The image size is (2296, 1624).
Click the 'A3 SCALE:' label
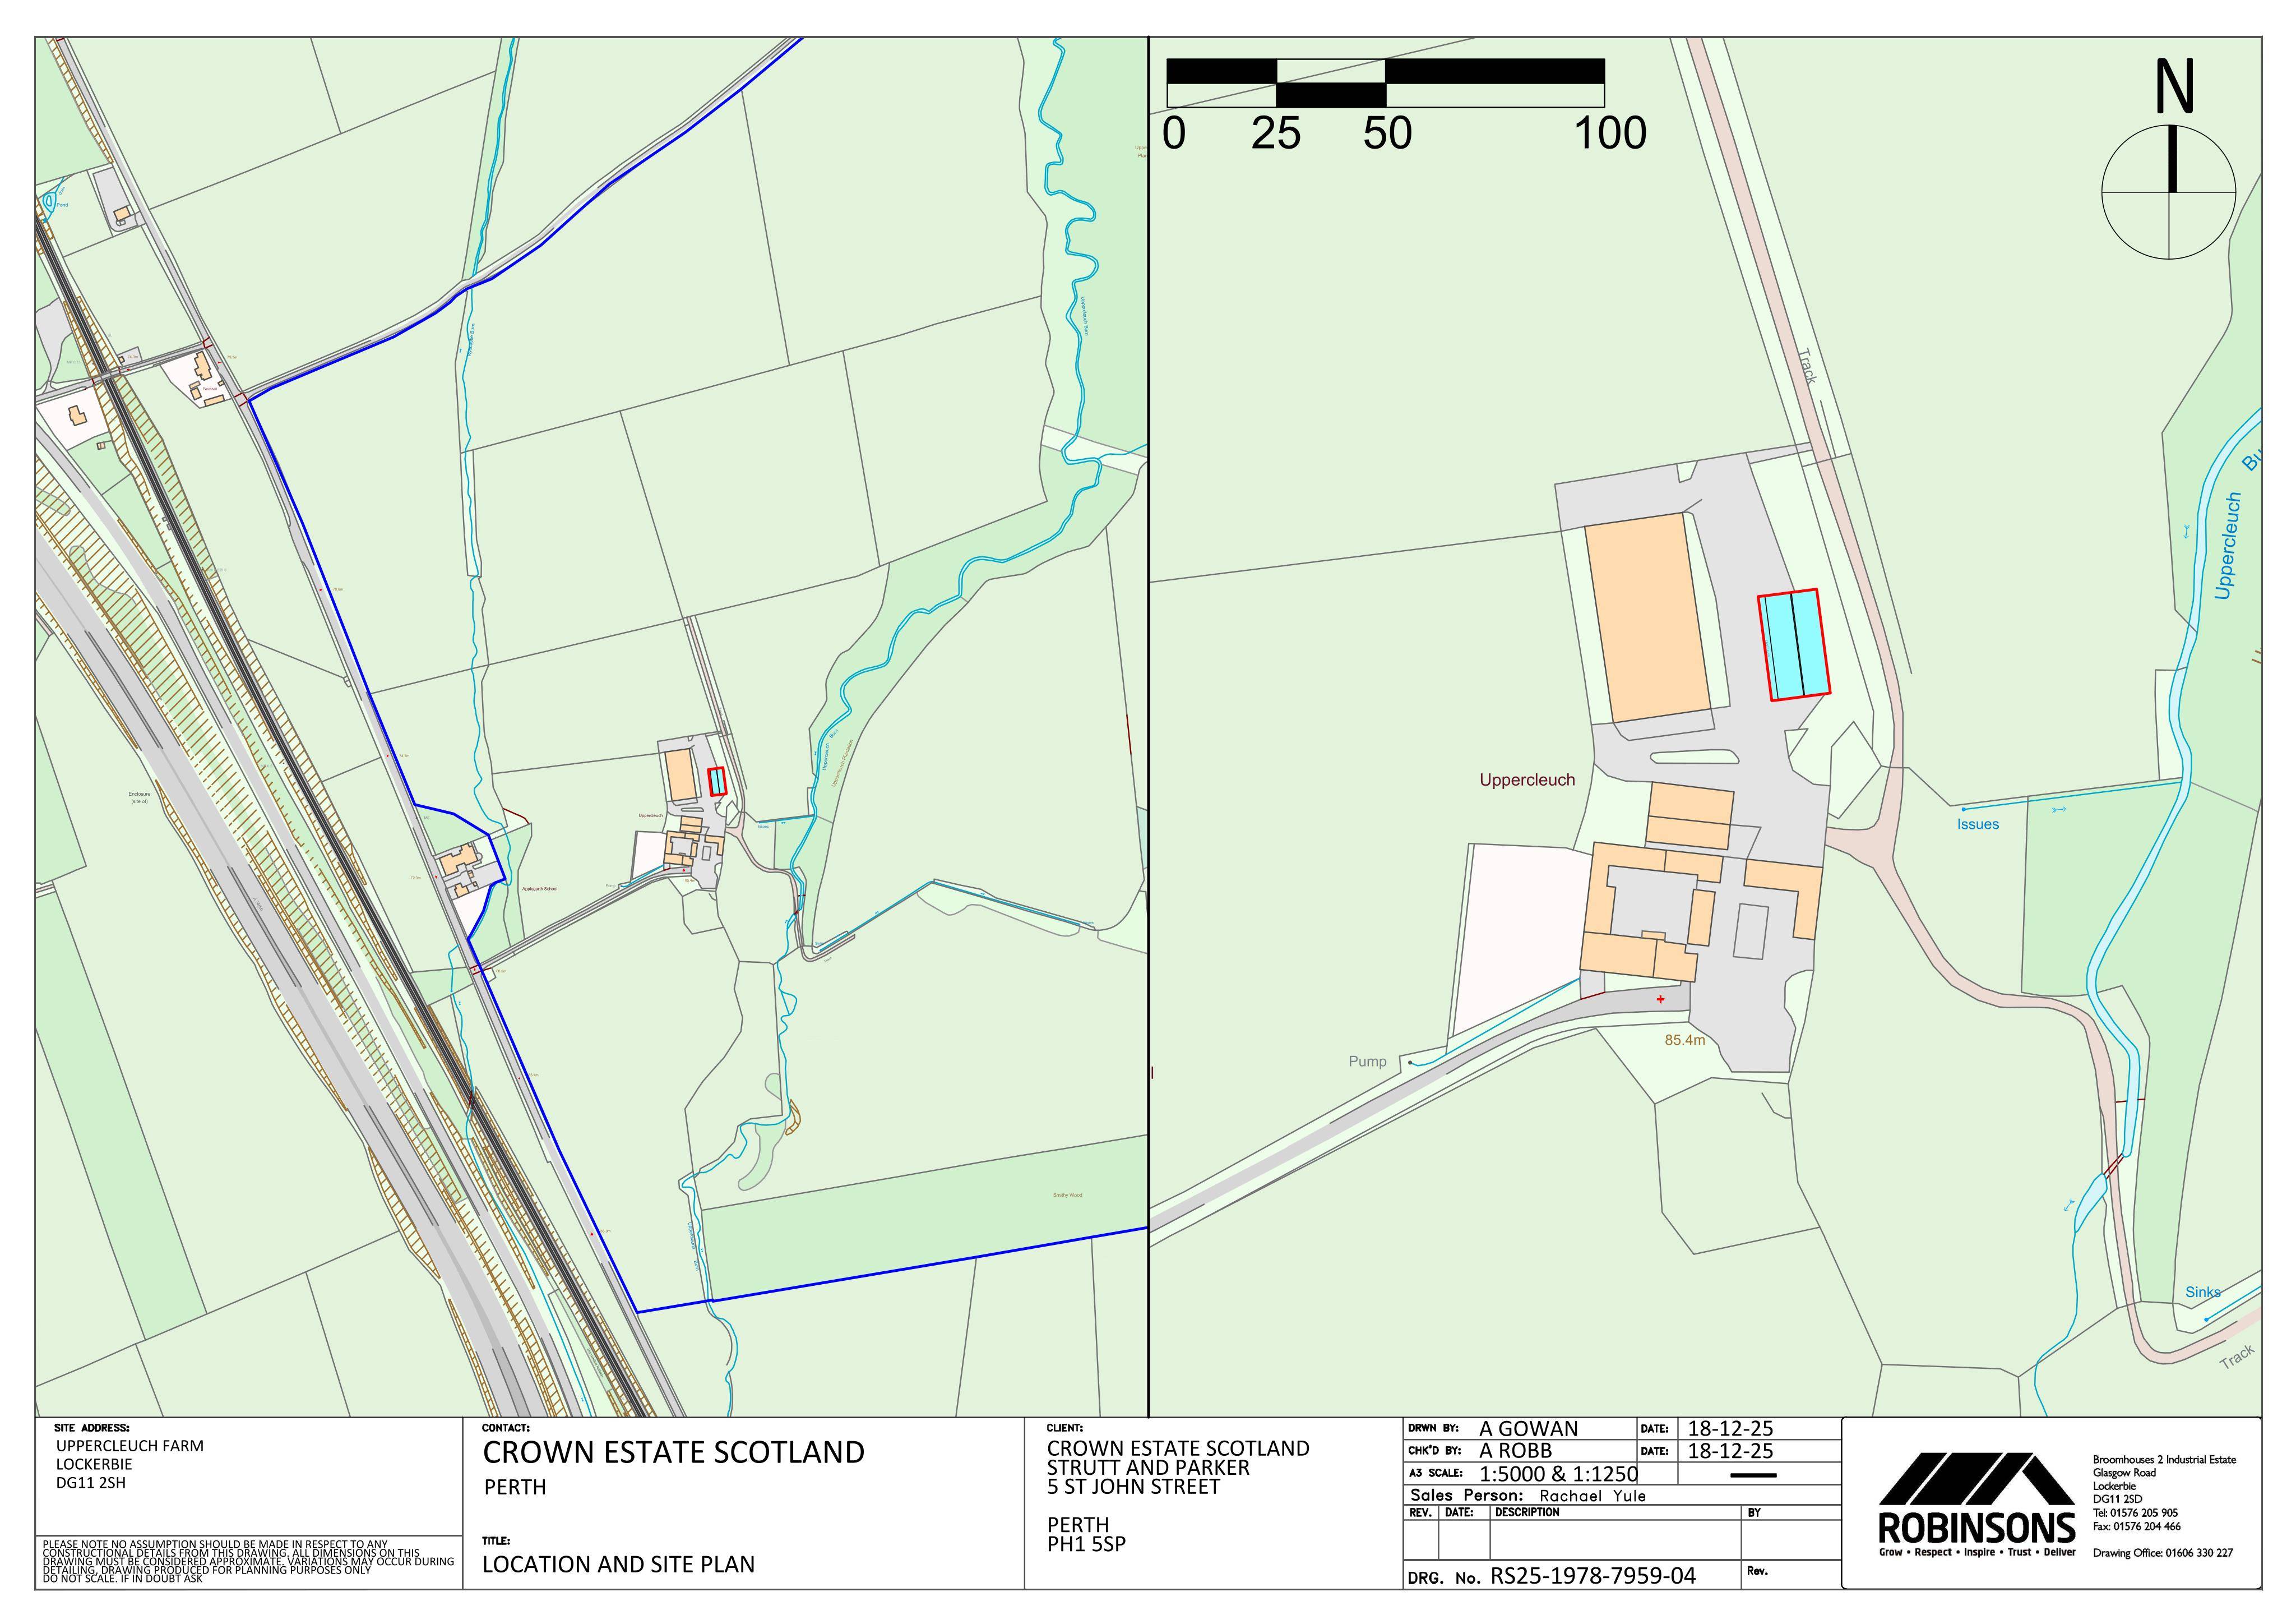coord(1435,1473)
